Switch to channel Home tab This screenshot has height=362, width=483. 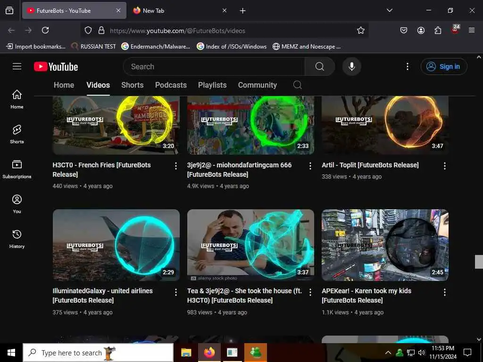coord(64,85)
